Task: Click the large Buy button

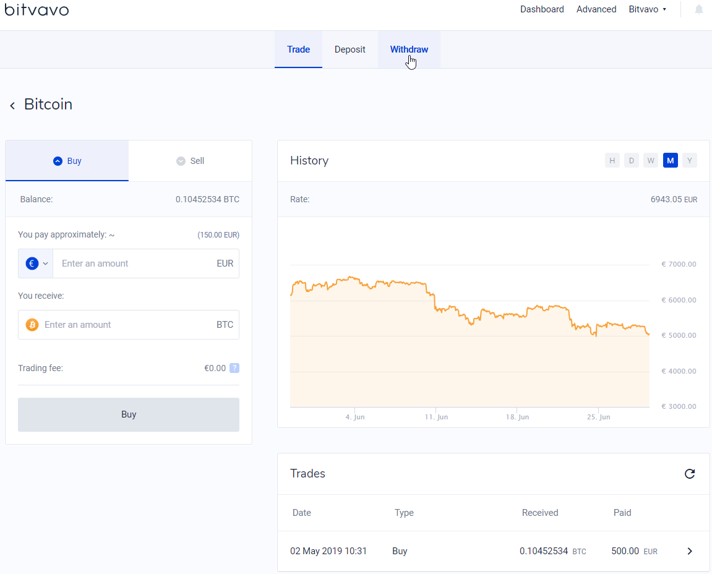Action: click(x=129, y=414)
